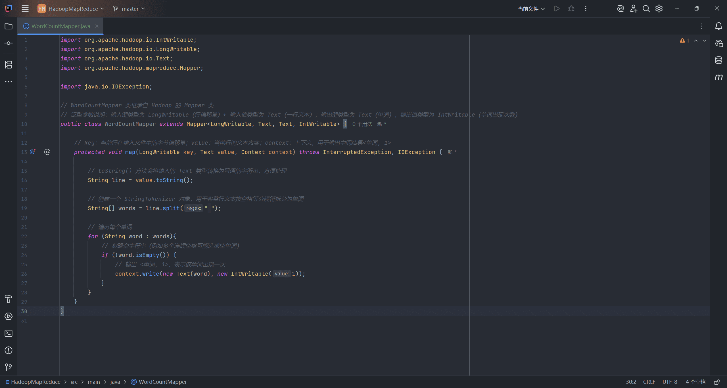727x388 pixels.
Task: Click the override gutter icon on line 13
Action: pos(33,152)
